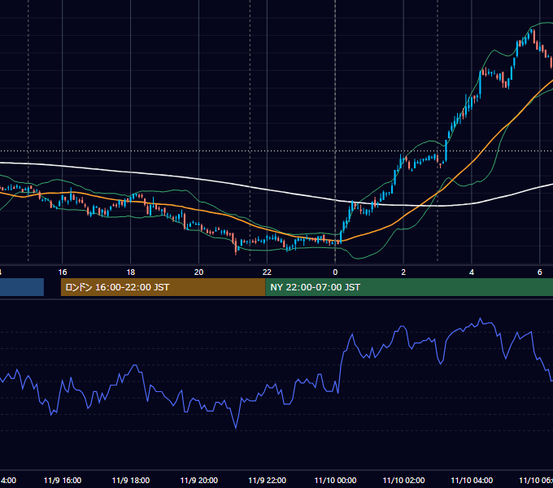Screen dimensions: 553x488
Task: Click the NY 22:00-07:00 JST session bar
Action: coord(409,287)
